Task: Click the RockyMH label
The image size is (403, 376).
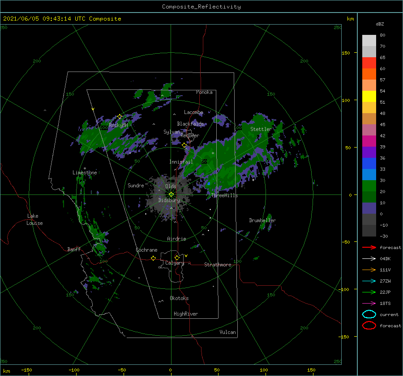Action: (x=118, y=125)
